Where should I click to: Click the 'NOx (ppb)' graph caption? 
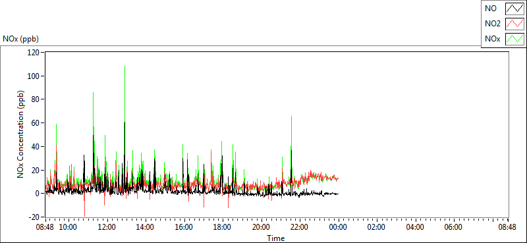point(20,39)
